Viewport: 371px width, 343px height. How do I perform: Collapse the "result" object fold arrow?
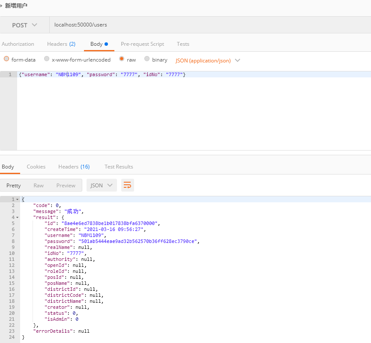tap(17, 218)
